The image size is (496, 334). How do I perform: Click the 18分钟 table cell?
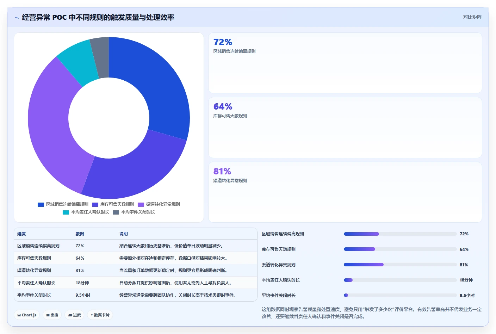click(x=82, y=283)
